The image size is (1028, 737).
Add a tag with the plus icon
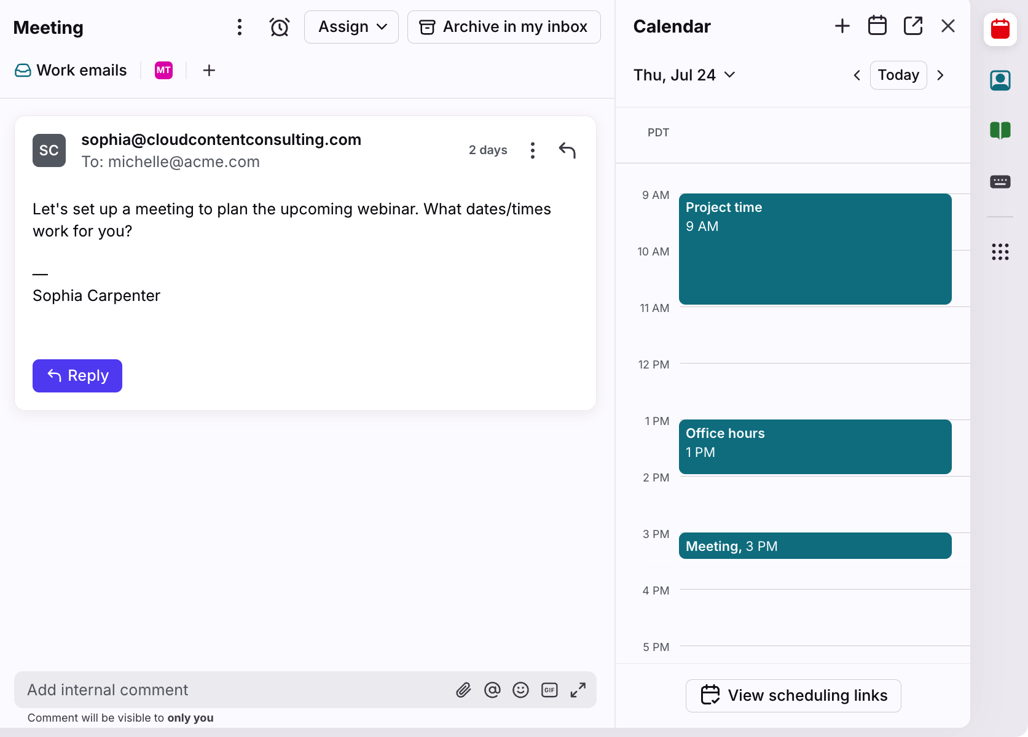pyautogui.click(x=209, y=71)
